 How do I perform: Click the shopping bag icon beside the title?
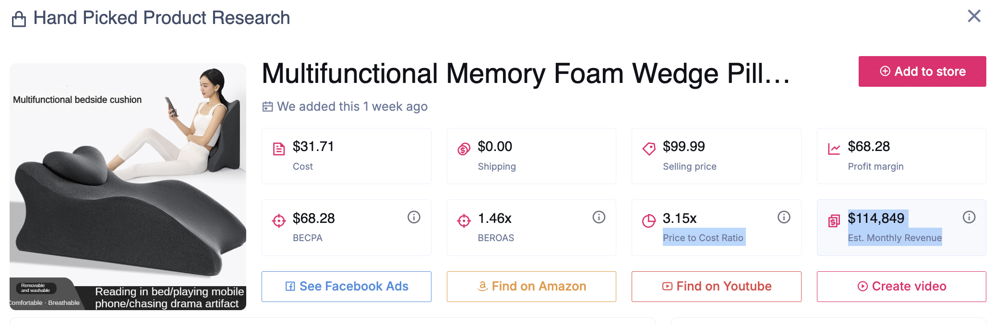[19, 19]
